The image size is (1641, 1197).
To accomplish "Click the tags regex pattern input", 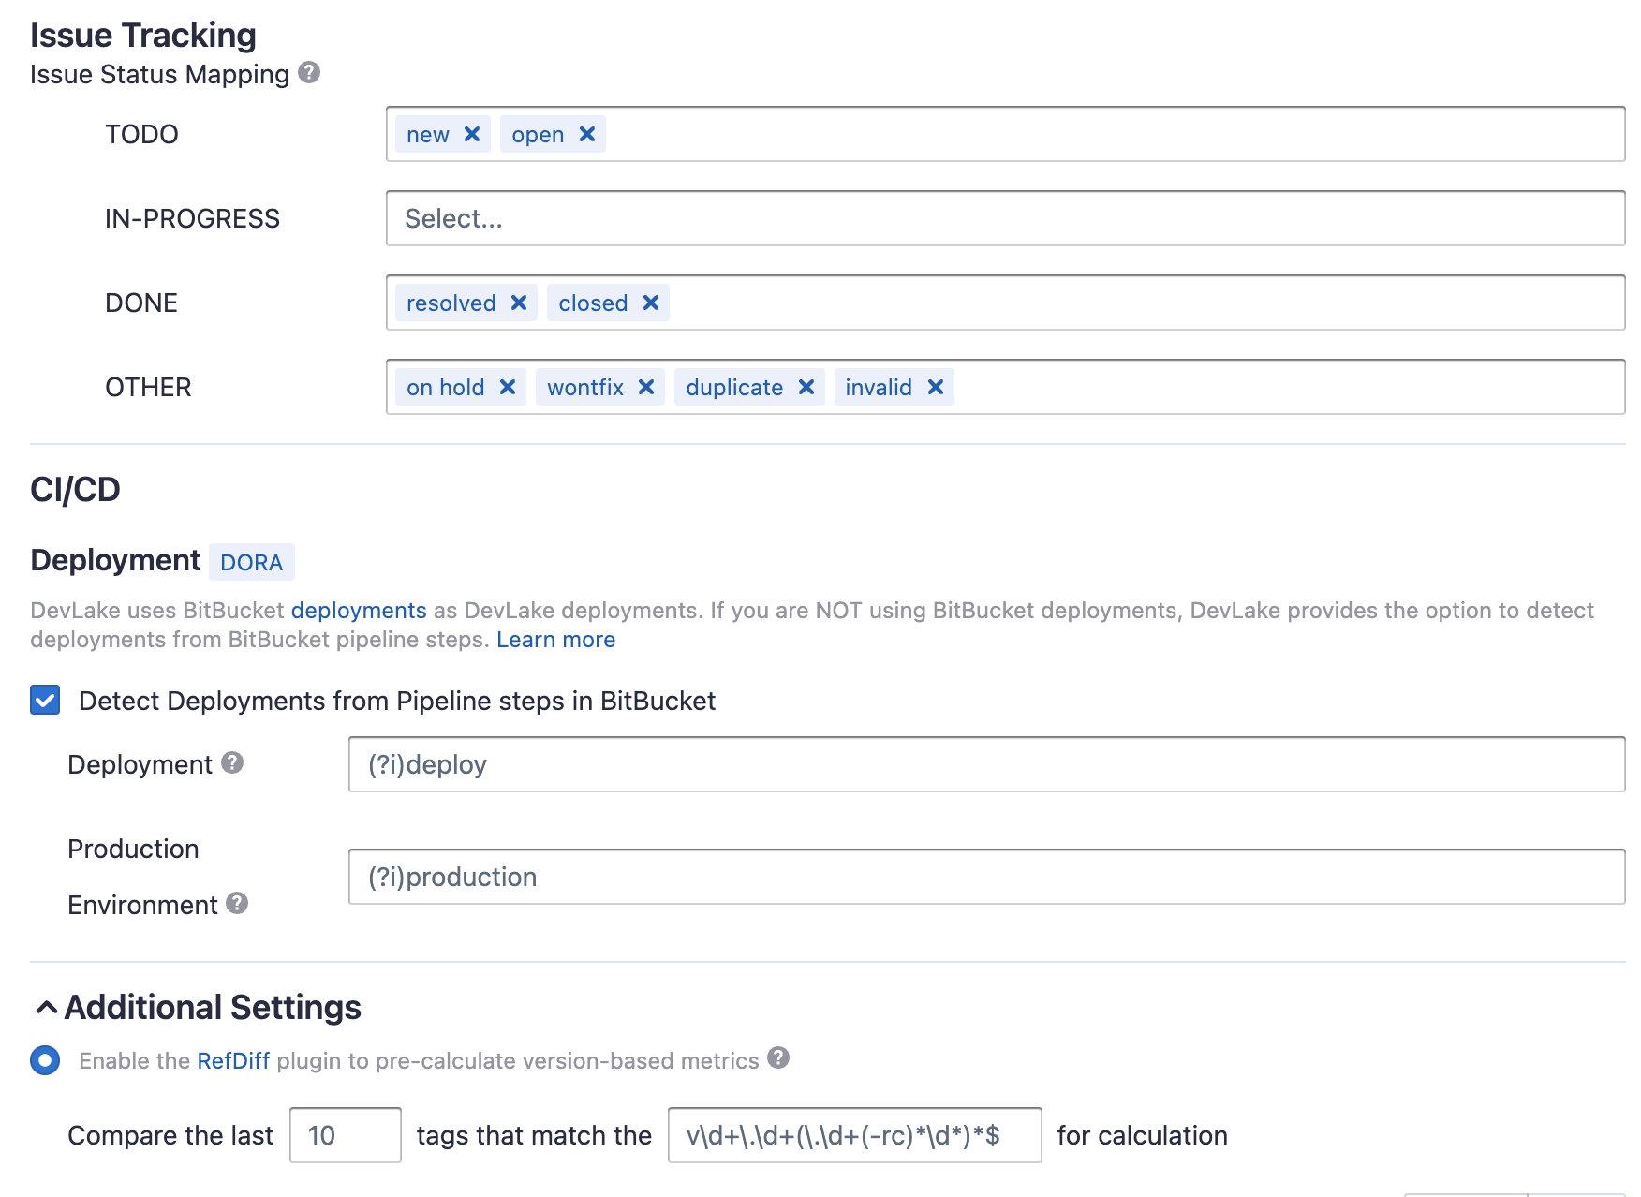I will click(854, 1135).
